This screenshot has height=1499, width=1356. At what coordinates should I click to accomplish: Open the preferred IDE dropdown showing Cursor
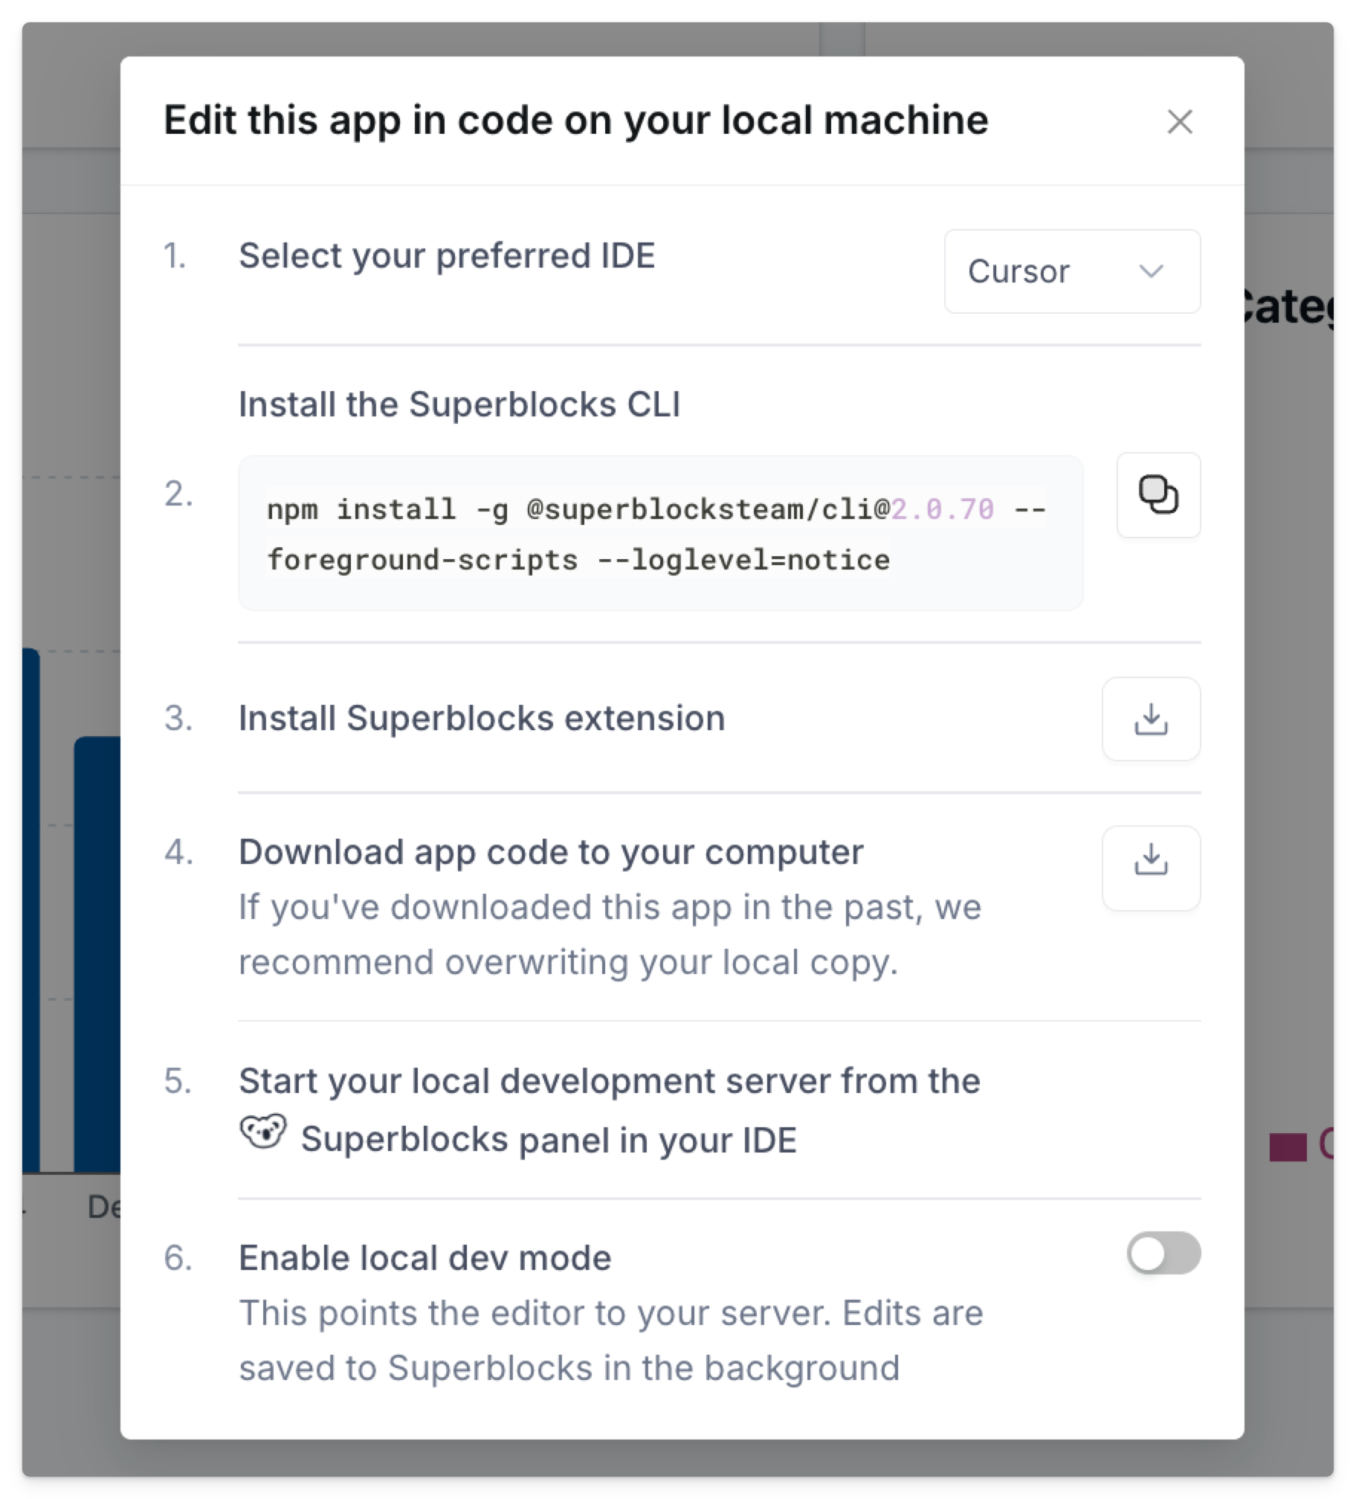pyautogui.click(x=1072, y=271)
